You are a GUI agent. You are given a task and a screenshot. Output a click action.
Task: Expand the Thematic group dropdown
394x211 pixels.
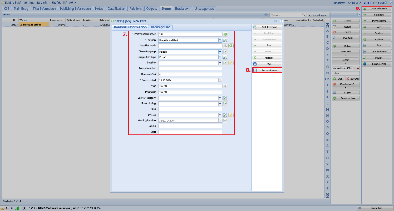pyautogui.click(x=220, y=52)
